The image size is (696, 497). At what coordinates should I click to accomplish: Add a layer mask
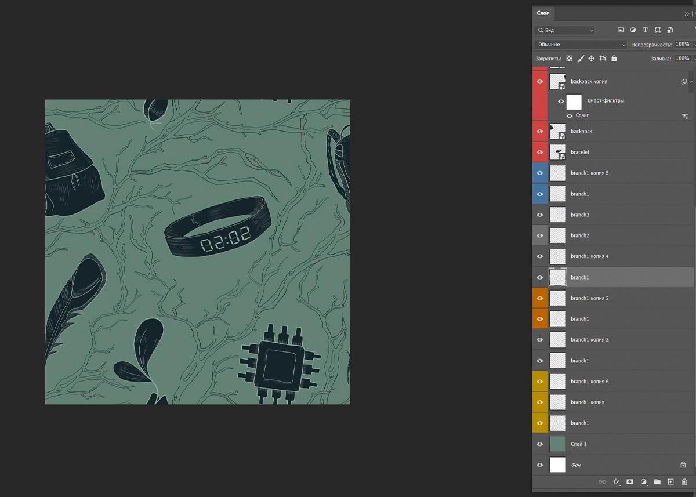tap(630, 482)
